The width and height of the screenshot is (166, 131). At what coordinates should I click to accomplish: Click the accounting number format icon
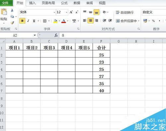[145, 21]
